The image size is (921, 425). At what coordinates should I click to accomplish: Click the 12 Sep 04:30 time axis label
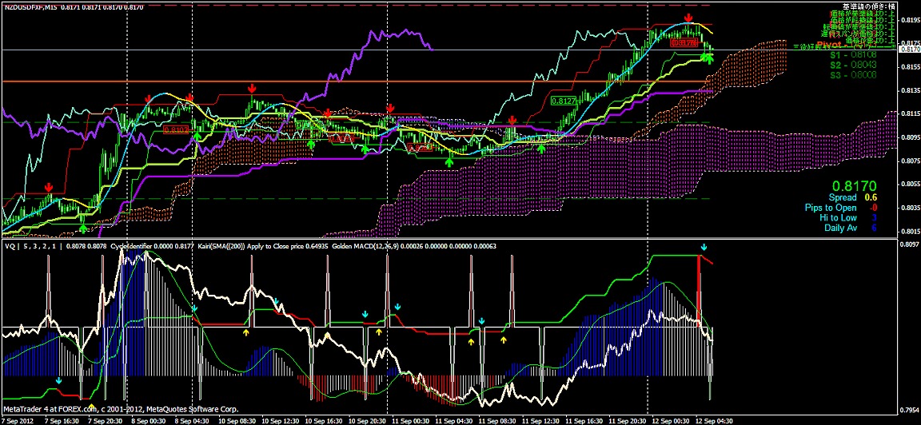(x=715, y=420)
